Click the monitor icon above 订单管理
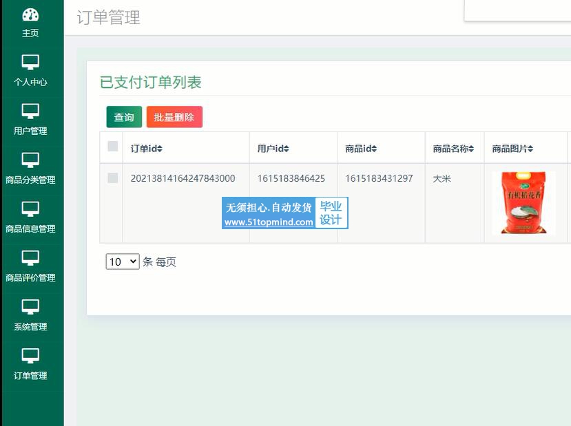This screenshot has height=426, width=571. pyautogui.click(x=30, y=356)
